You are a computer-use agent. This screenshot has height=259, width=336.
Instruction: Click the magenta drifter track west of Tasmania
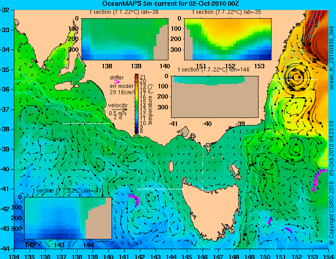pos(134,200)
